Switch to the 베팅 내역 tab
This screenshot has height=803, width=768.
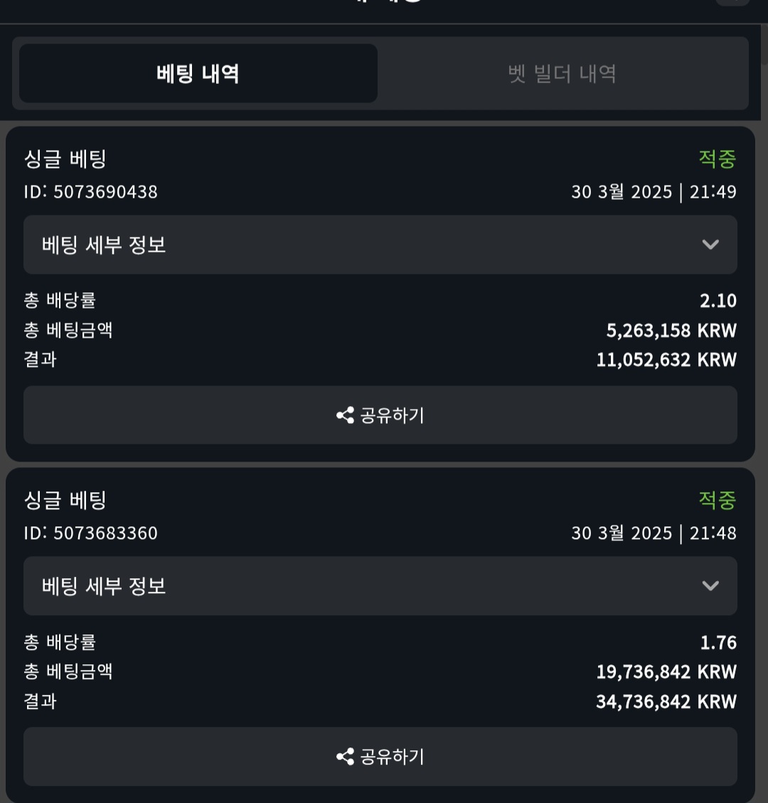click(198, 74)
